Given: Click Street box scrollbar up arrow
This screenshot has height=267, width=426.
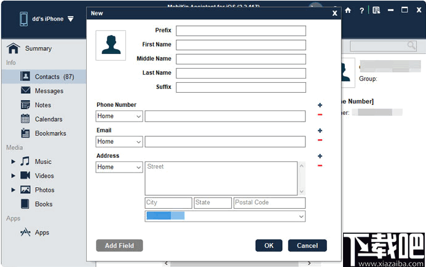Looking at the screenshot, I should (x=302, y=166).
